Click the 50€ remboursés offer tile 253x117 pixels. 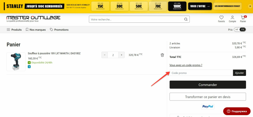(x=139, y=6)
